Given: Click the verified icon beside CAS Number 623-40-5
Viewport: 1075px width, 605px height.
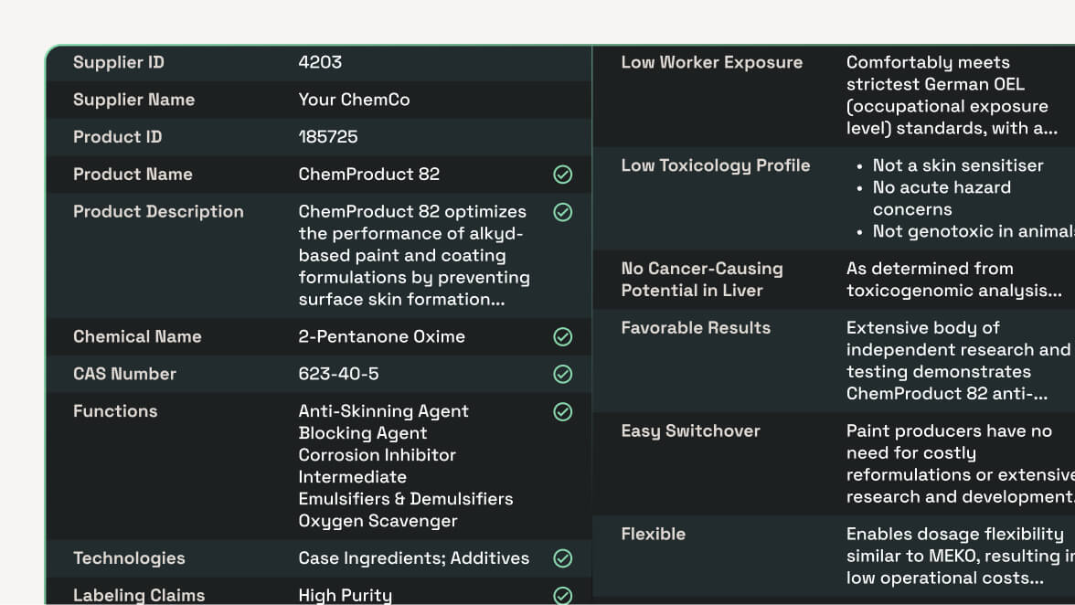Looking at the screenshot, I should point(563,375).
